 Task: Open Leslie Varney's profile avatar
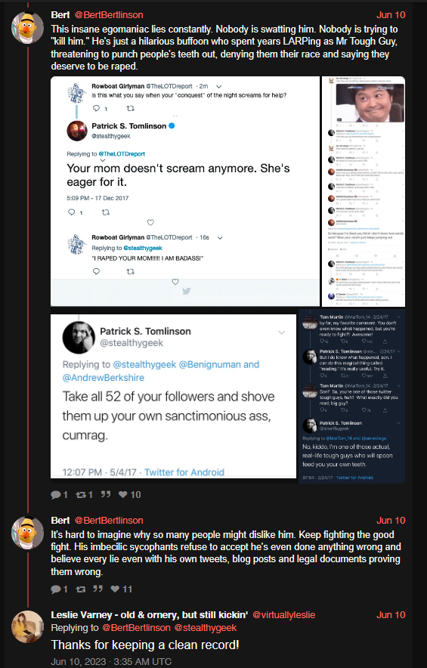[x=27, y=626]
